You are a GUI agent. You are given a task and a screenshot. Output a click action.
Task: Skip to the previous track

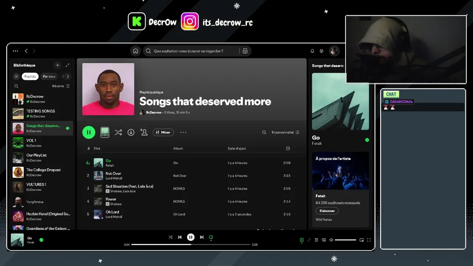(x=180, y=237)
